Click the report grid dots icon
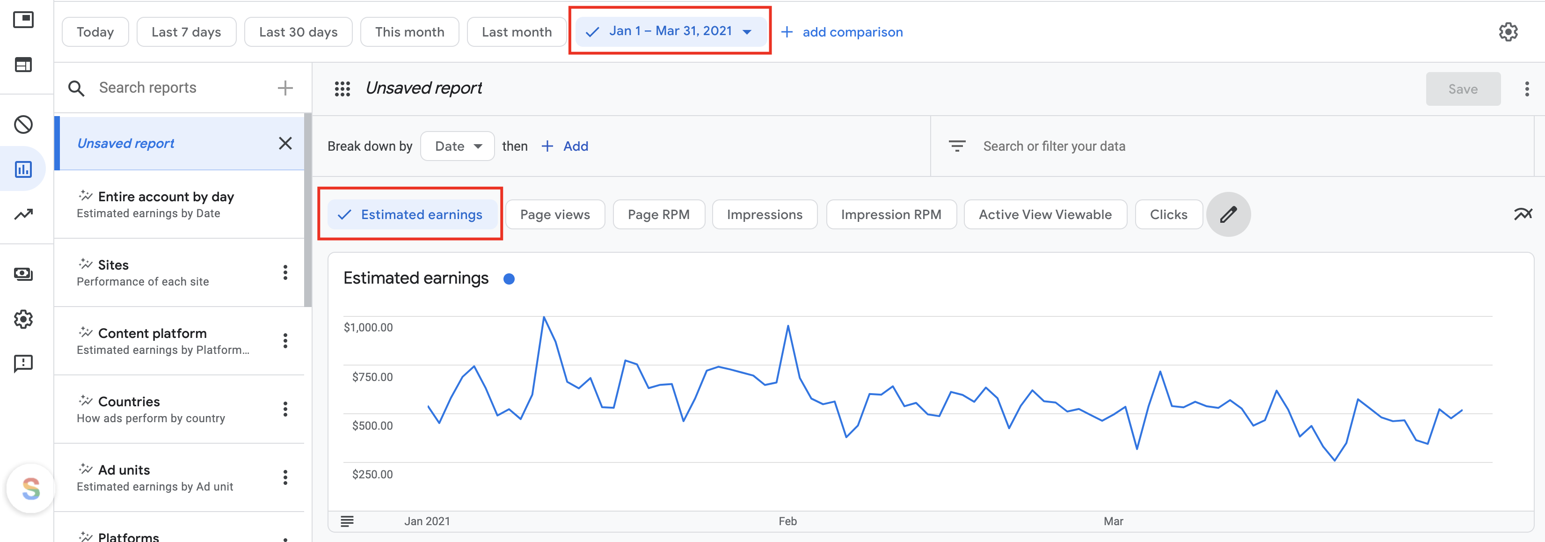Screen dimensions: 1545x542 342,89
